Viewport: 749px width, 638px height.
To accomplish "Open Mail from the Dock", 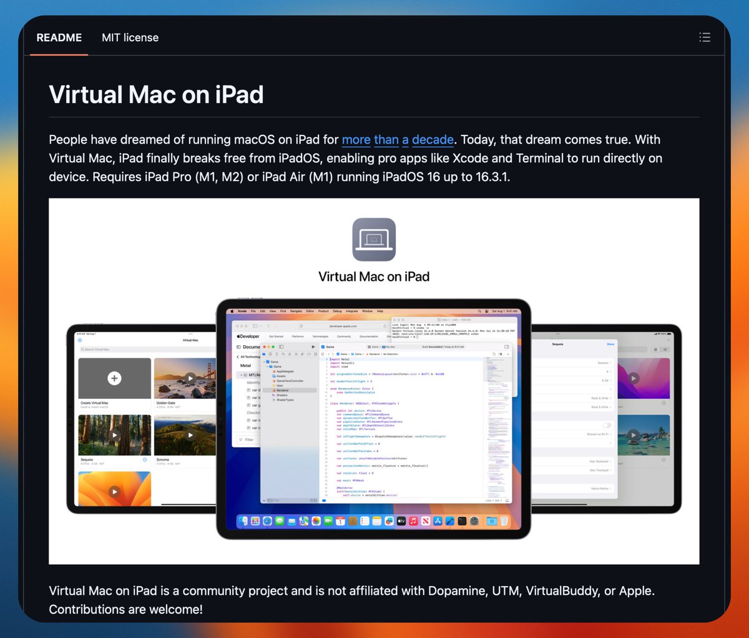I will [291, 521].
